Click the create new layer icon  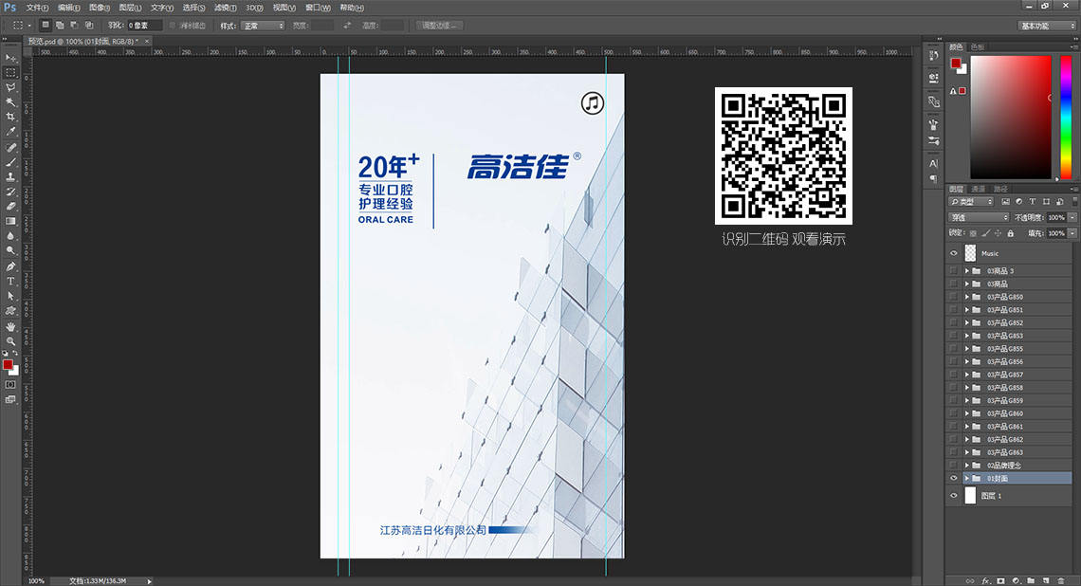pyautogui.click(x=1046, y=580)
